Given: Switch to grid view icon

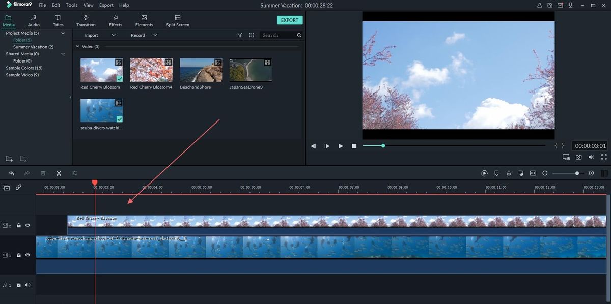Looking at the screenshot, I should (x=252, y=35).
